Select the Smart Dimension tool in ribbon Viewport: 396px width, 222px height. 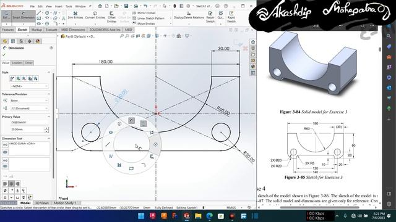pyautogui.click(x=24, y=15)
